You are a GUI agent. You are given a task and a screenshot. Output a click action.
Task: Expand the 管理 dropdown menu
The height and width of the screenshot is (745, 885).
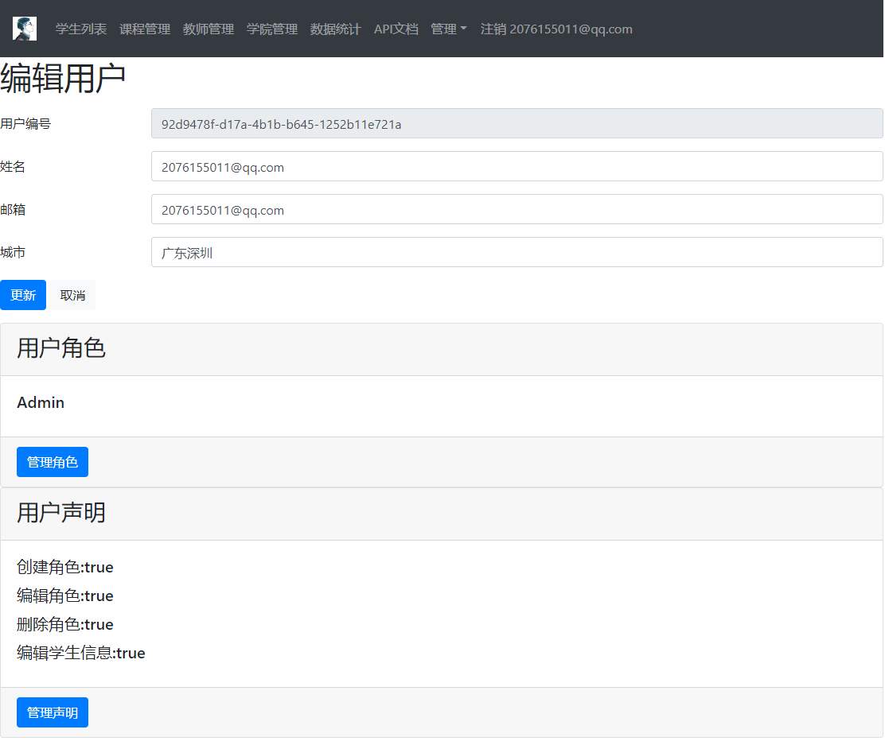449,29
